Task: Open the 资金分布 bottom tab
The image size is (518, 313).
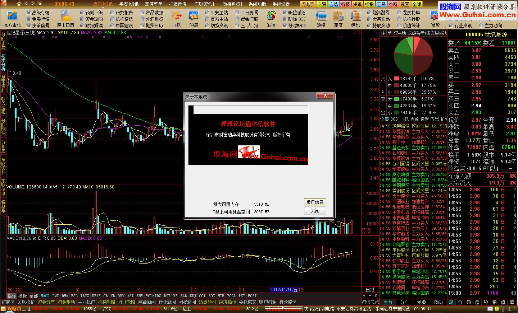Action: pyautogui.click(x=46, y=302)
